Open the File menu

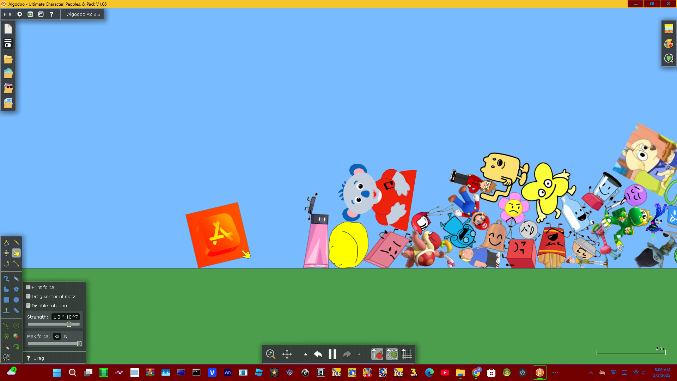click(7, 14)
